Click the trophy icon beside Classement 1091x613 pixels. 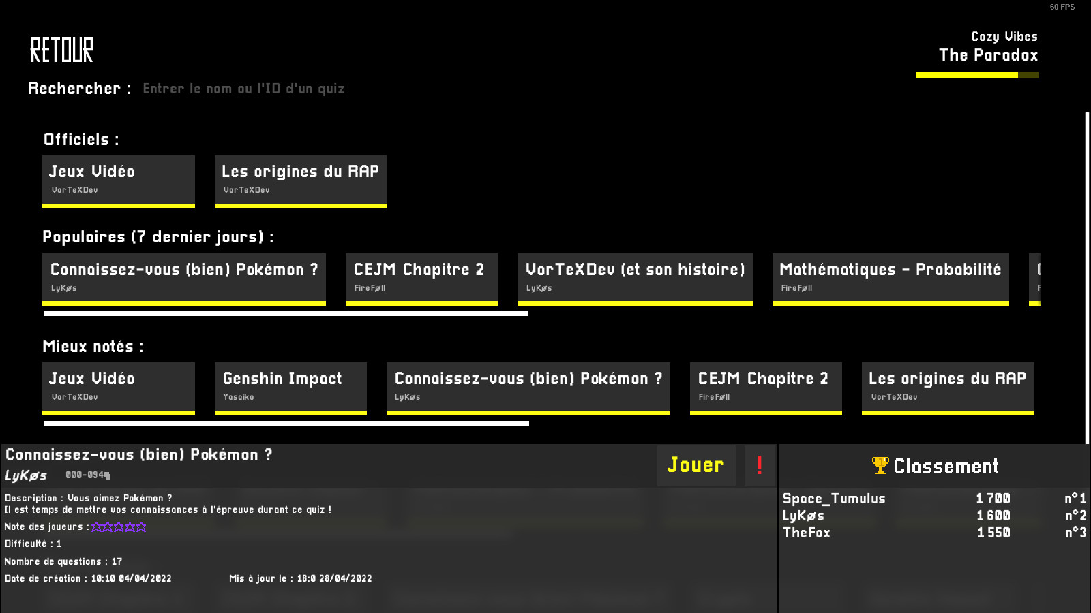[x=880, y=466]
